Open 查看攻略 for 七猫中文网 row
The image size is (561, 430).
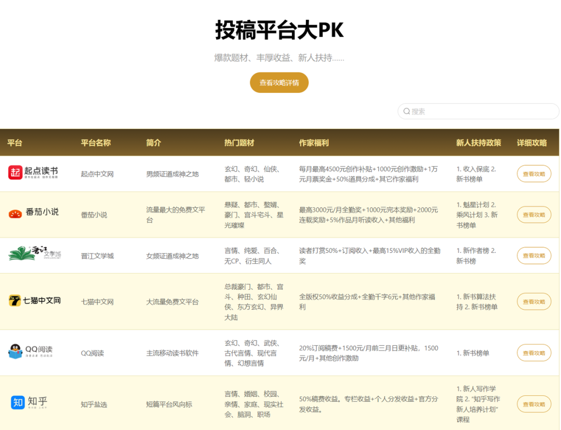(x=534, y=302)
